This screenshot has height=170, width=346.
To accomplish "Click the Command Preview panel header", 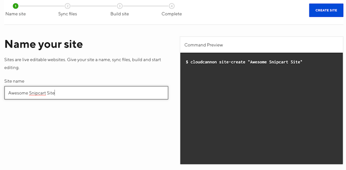I will coord(204,45).
